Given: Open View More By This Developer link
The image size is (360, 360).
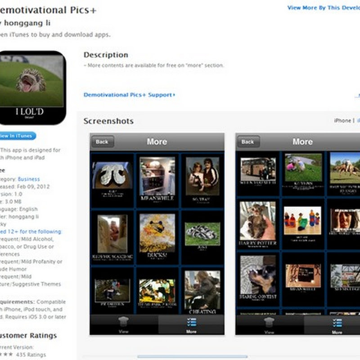Looking at the screenshot, I should coord(324,8).
